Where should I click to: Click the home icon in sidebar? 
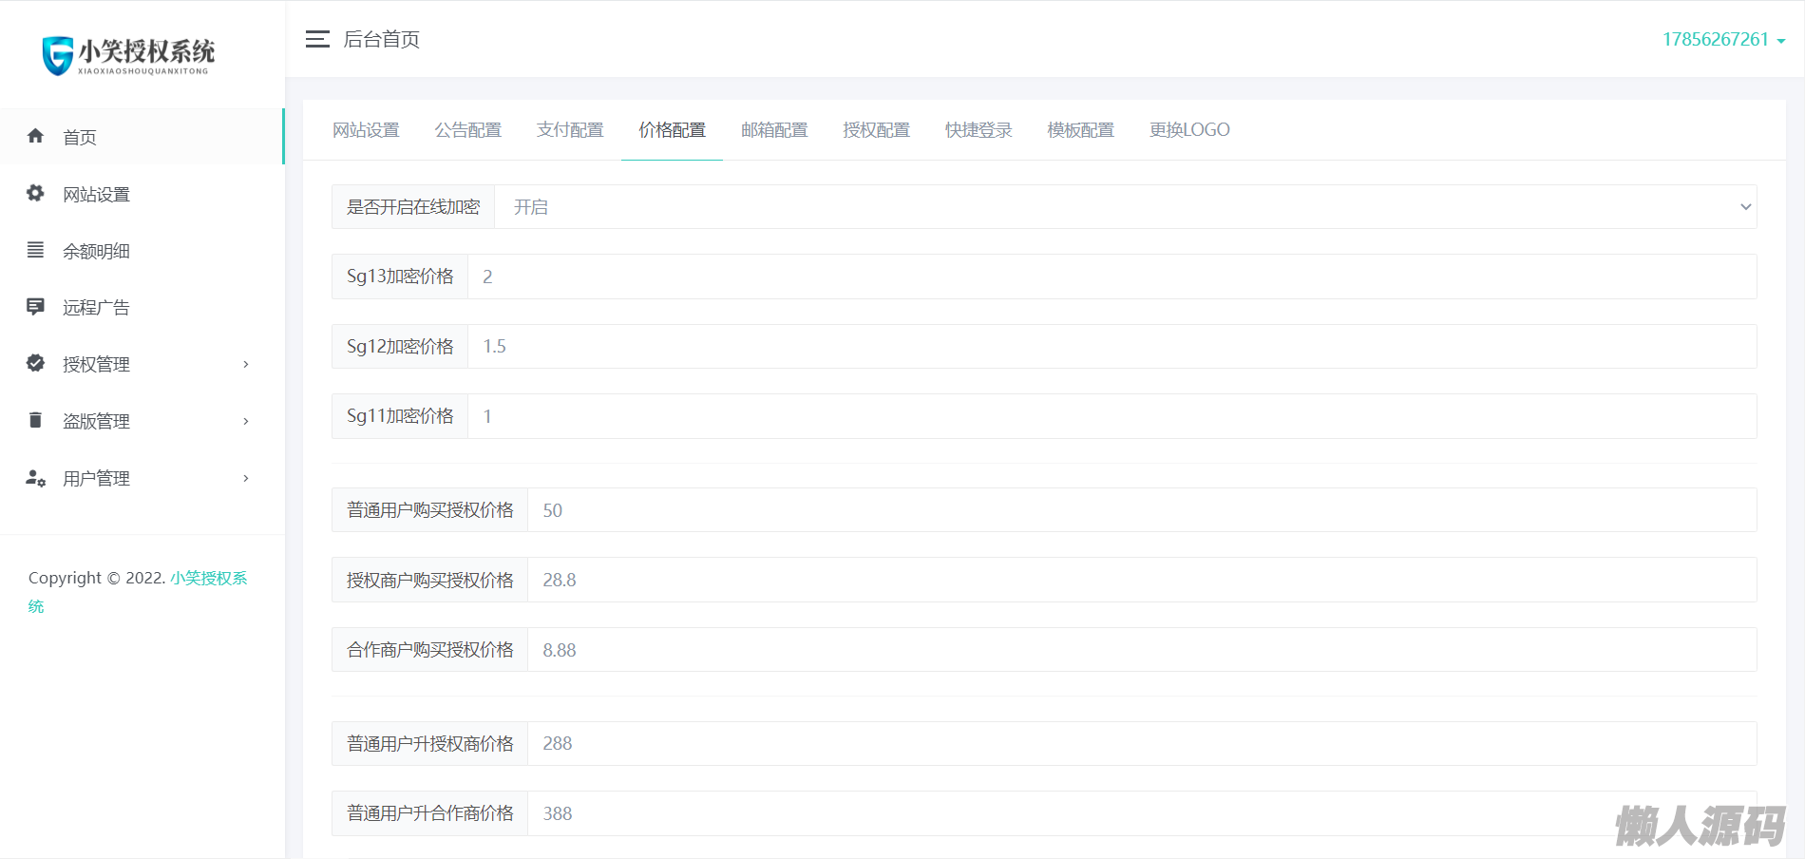pyautogui.click(x=35, y=136)
